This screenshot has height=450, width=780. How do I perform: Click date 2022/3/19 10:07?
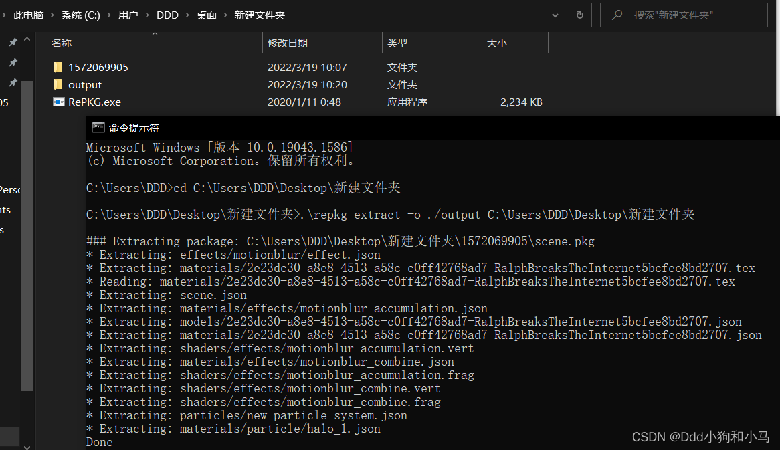[x=308, y=67]
